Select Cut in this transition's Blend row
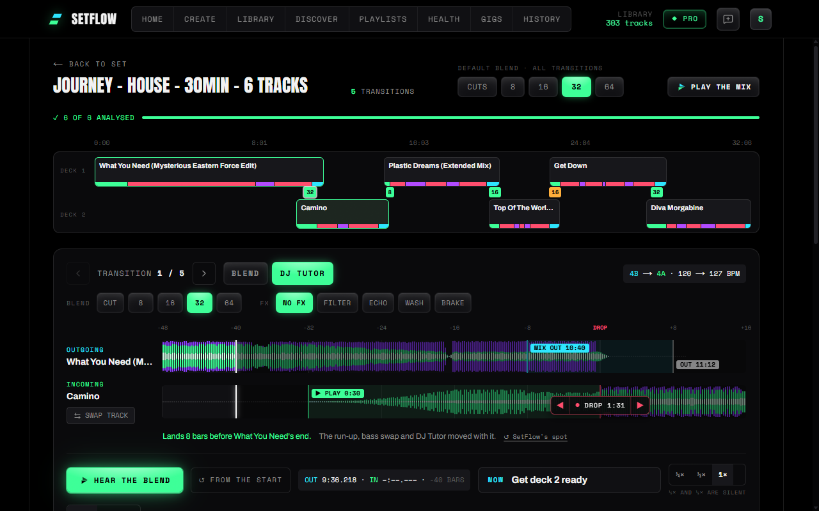 tap(111, 303)
